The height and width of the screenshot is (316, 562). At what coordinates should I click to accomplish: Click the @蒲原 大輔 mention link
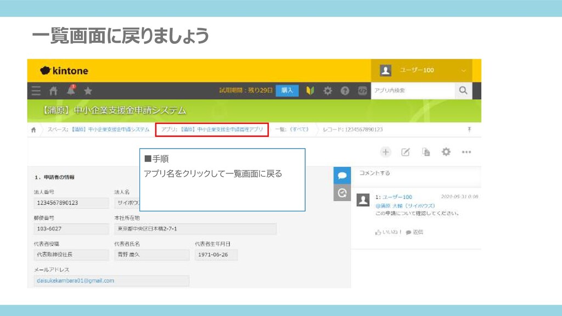[x=405, y=206]
